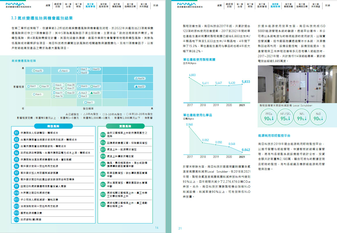The height and width of the screenshot is (233, 337).
Task: Click the Risk15 marker in the matrix
Action: 37,71
